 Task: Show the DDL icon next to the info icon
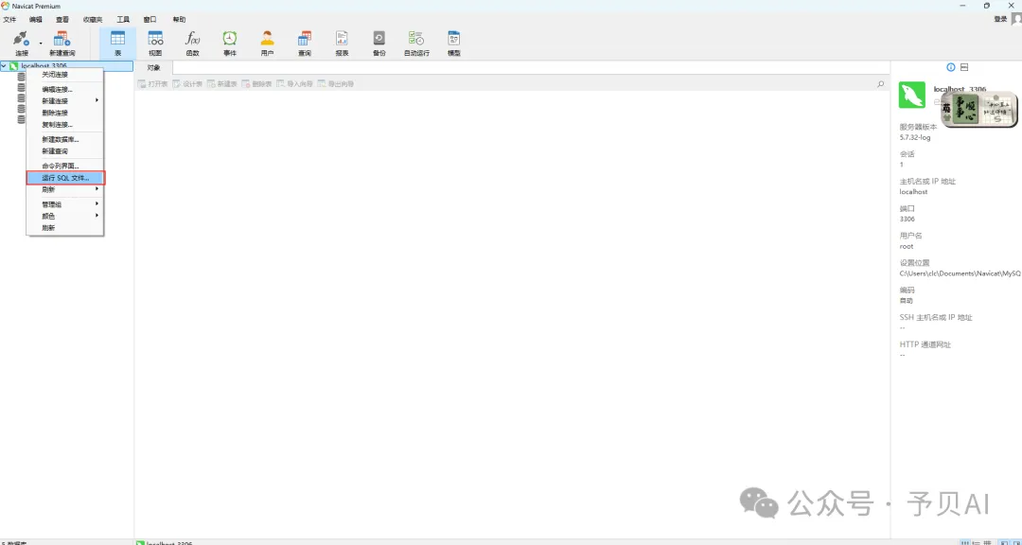(x=964, y=67)
